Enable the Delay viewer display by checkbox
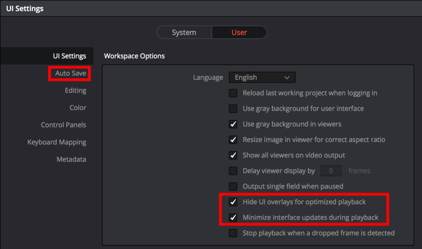The image size is (422, 249). click(233, 171)
